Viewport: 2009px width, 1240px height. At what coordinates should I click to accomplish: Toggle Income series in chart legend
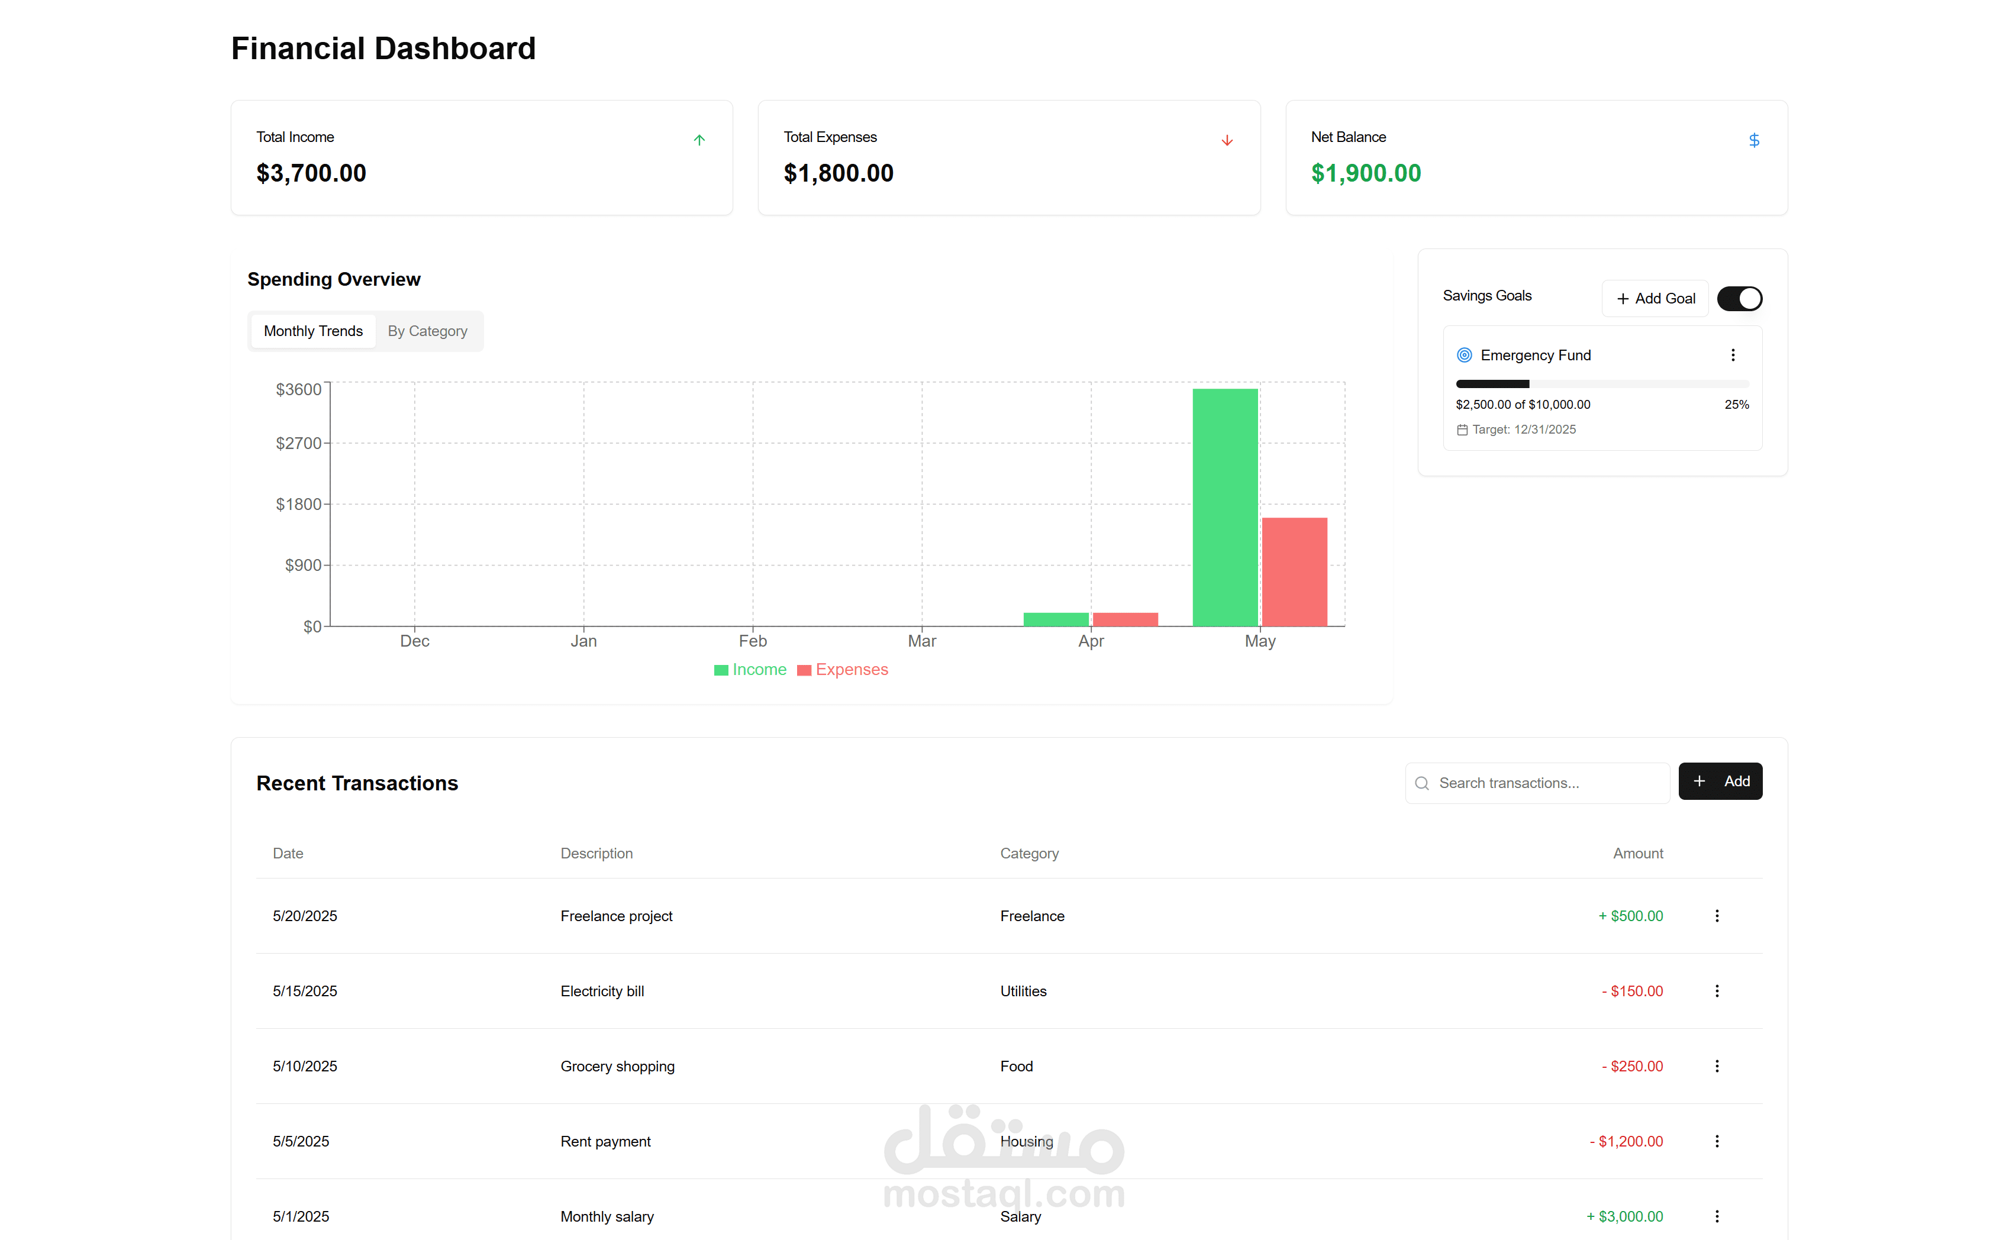[x=750, y=670]
